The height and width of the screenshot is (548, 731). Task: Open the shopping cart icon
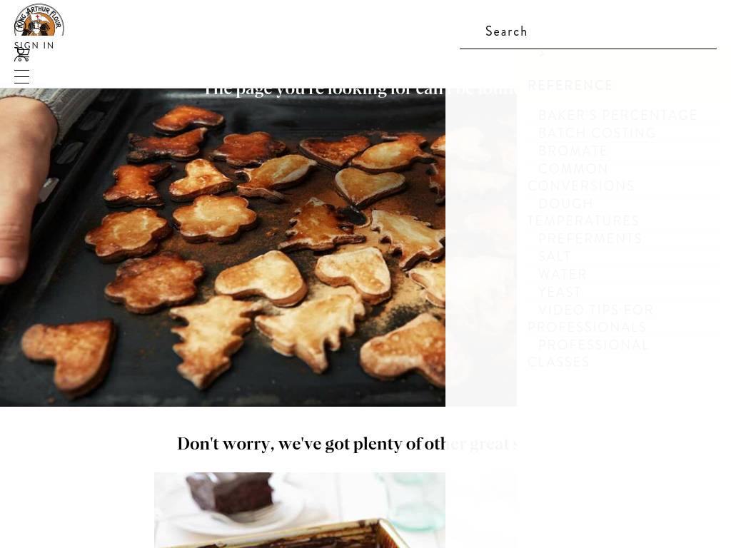pyautogui.click(x=21, y=54)
